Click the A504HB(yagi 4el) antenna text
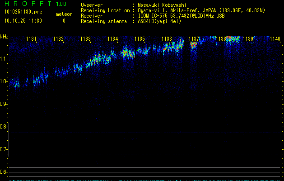Image resolution: width=284 pixels, height=181 pixels. tap(159, 21)
